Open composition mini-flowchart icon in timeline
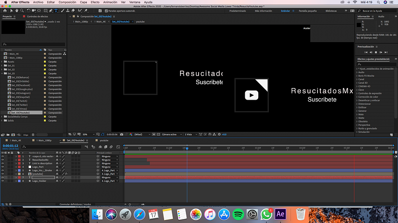Screen dimensions: 398x223 click(86, 147)
